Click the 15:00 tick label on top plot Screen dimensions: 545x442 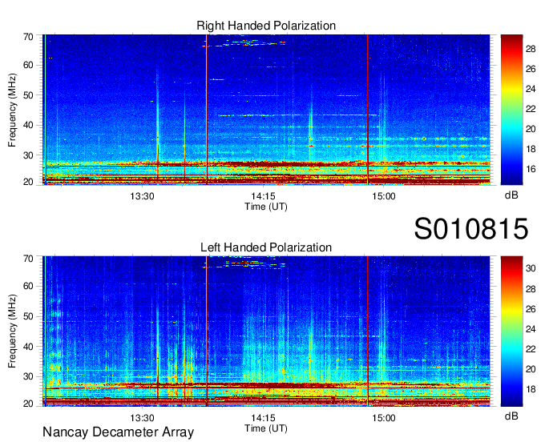click(384, 196)
